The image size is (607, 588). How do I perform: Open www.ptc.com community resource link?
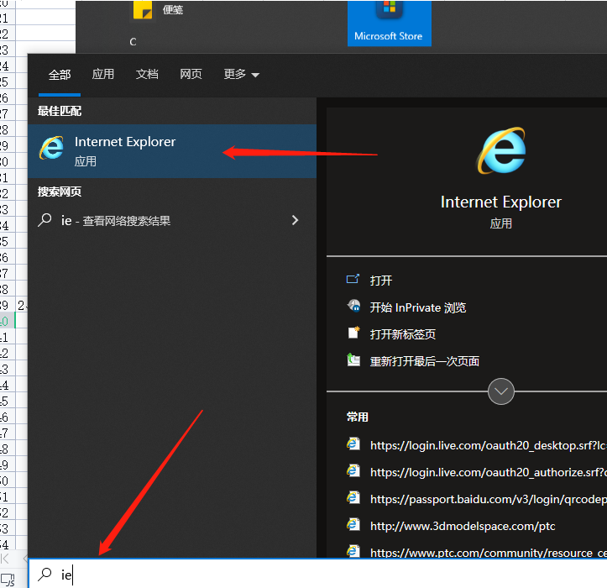click(x=488, y=553)
